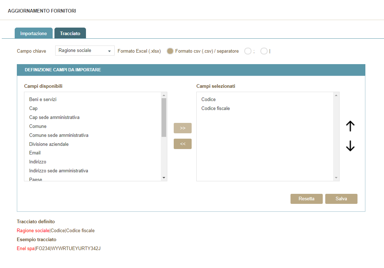This screenshot has width=384, height=268.
Task: Click the move down arrow icon
Action: point(350,146)
